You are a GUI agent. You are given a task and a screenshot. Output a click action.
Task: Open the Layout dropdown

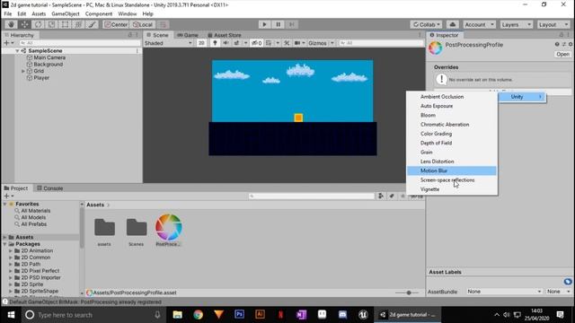553,24
